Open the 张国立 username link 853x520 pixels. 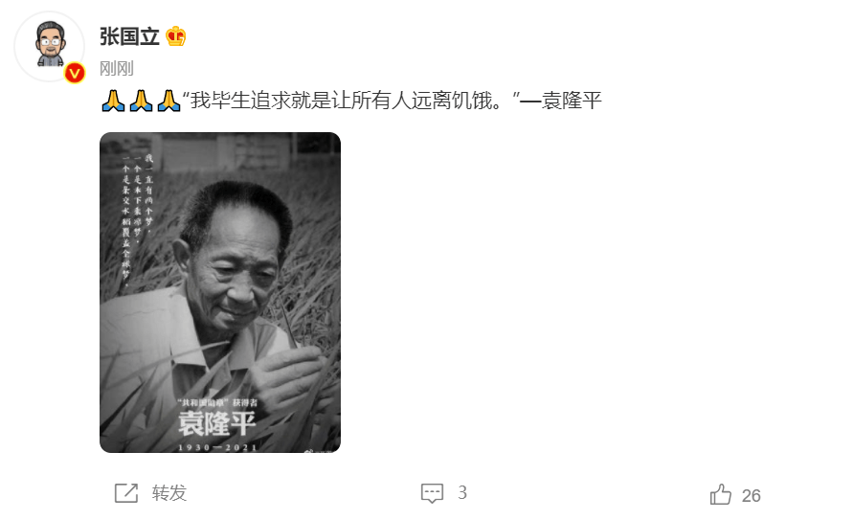[129, 36]
